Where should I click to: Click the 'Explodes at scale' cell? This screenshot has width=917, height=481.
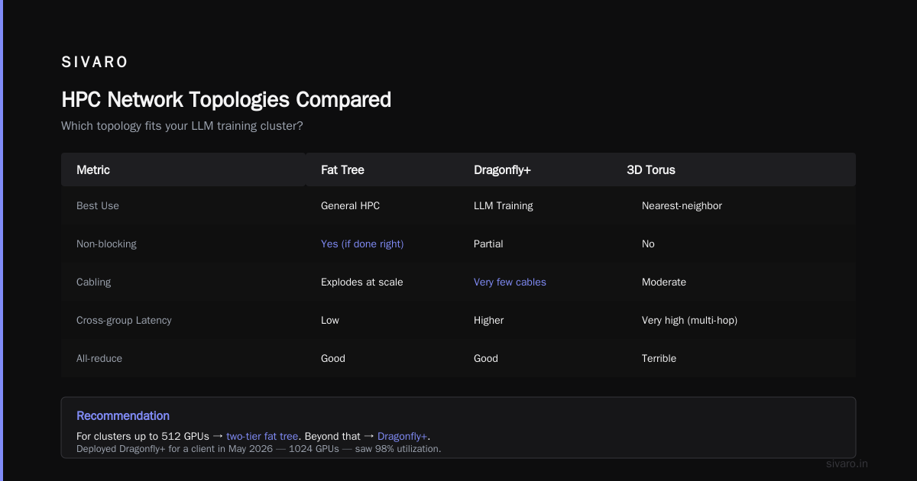click(362, 282)
